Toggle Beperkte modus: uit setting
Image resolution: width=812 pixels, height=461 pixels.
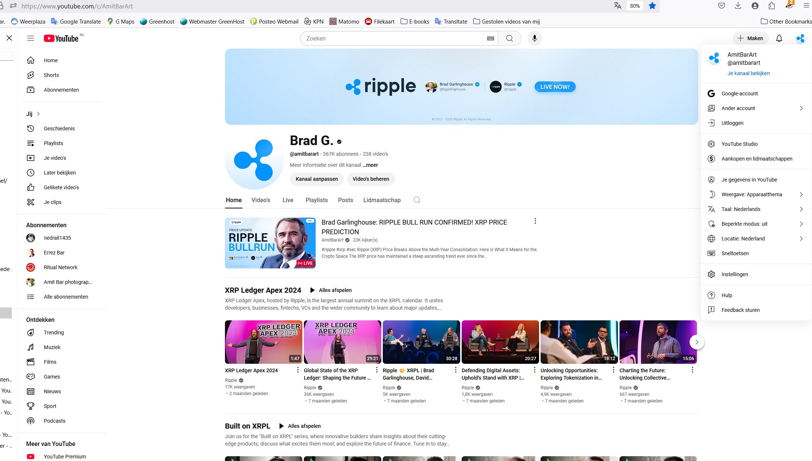click(x=744, y=224)
